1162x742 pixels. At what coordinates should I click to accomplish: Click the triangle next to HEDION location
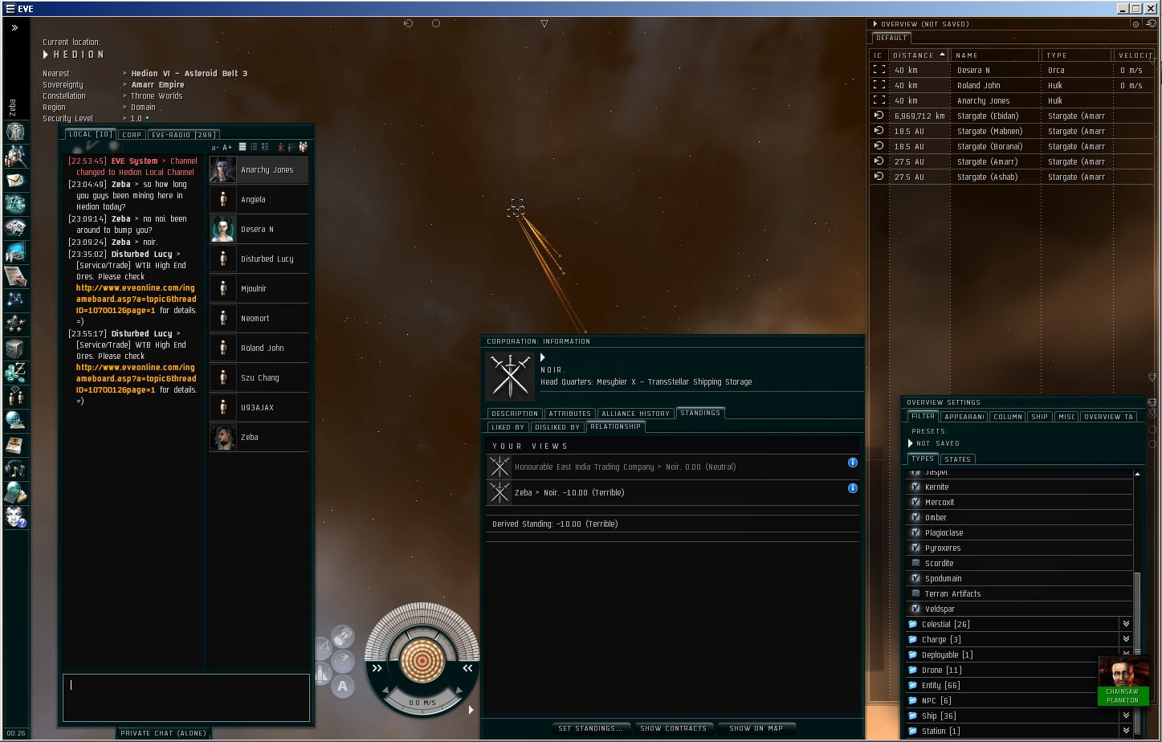[x=46, y=55]
